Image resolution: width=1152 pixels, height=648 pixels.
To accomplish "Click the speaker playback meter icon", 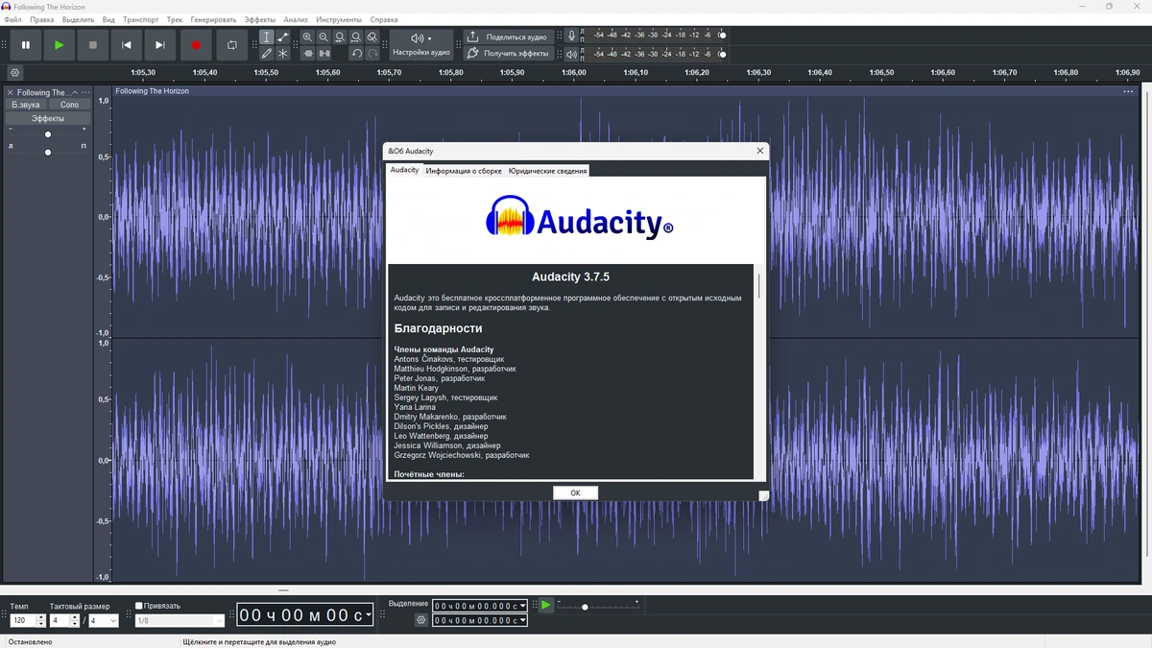I will pyautogui.click(x=571, y=54).
